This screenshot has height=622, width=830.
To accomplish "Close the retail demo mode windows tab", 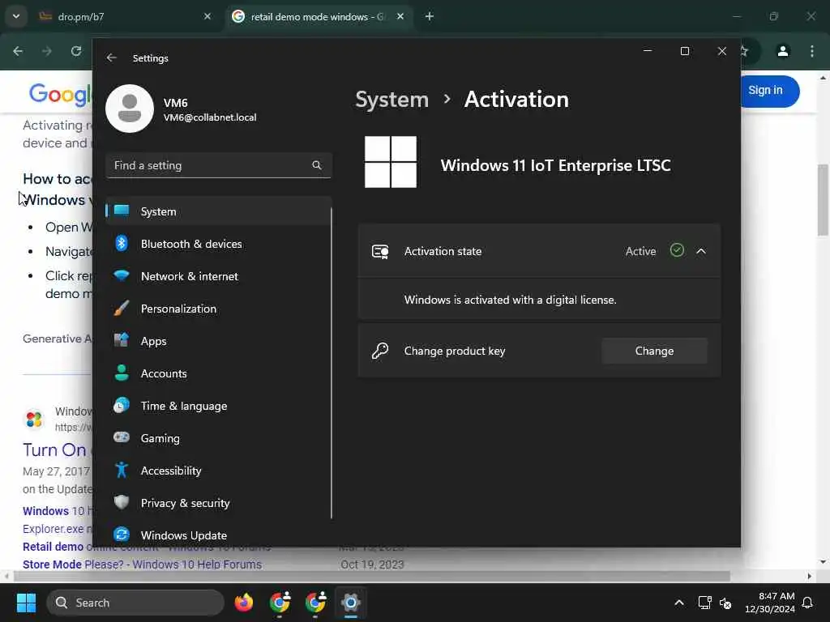I will tap(400, 16).
